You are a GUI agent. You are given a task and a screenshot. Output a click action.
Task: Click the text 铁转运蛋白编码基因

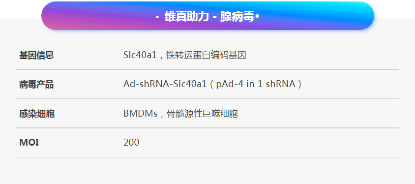pyautogui.click(x=206, y=55)
